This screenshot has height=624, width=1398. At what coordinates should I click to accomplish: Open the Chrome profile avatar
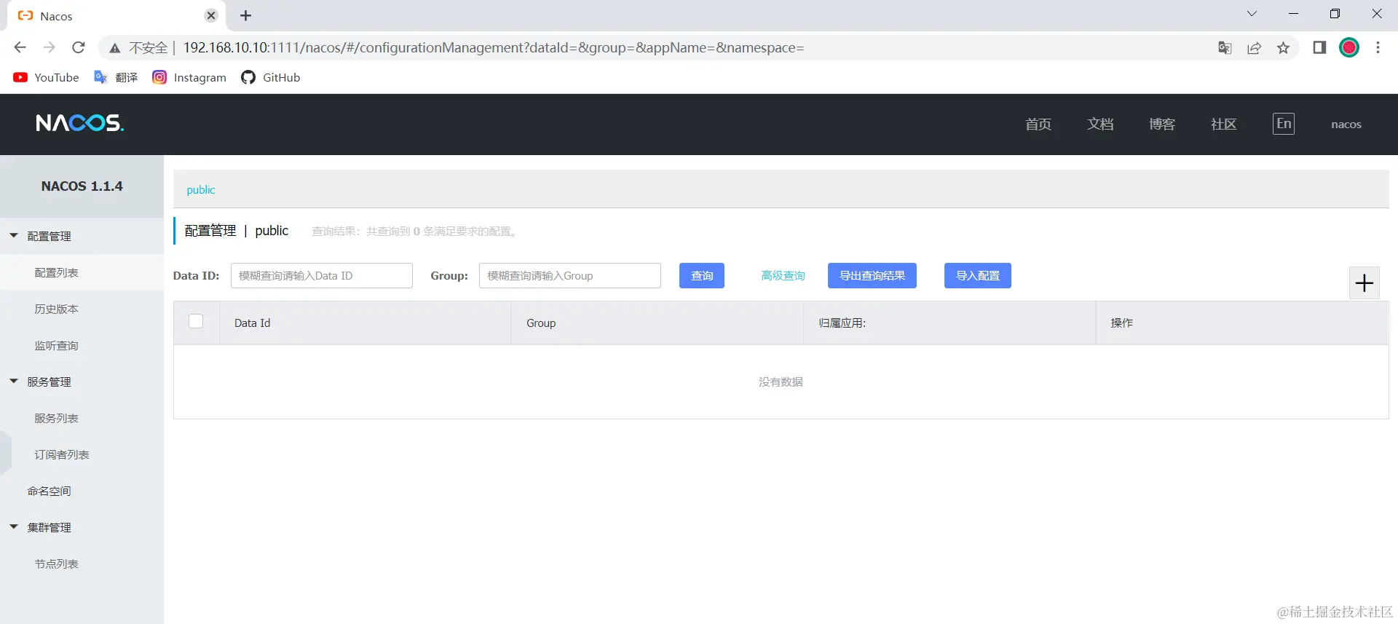coord(1349,47)
